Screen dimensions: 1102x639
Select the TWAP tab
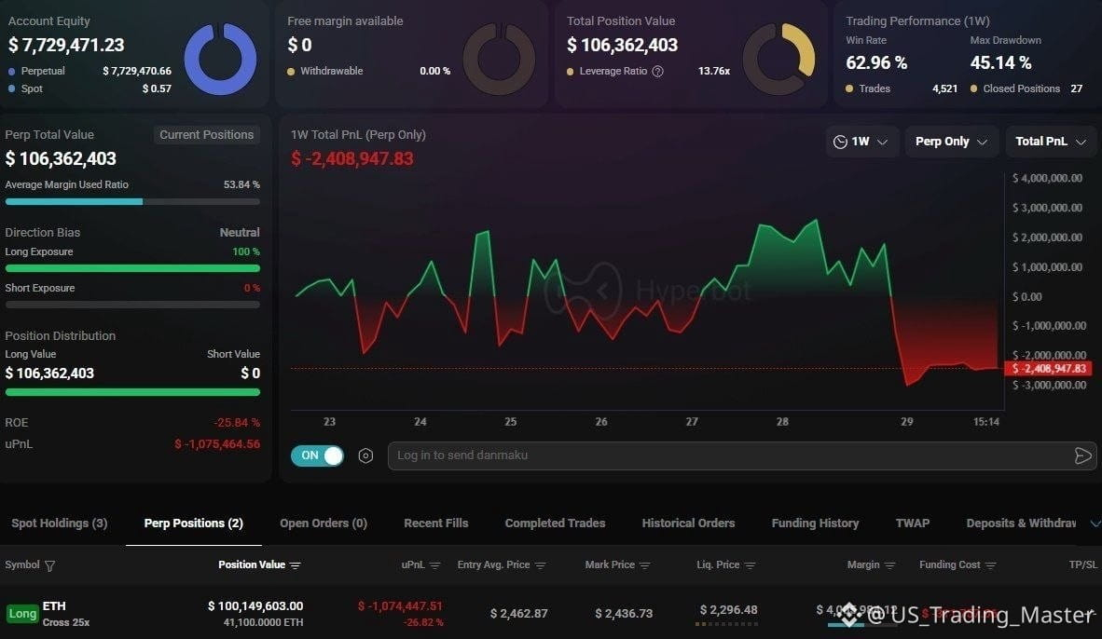[x=912, y=523]
